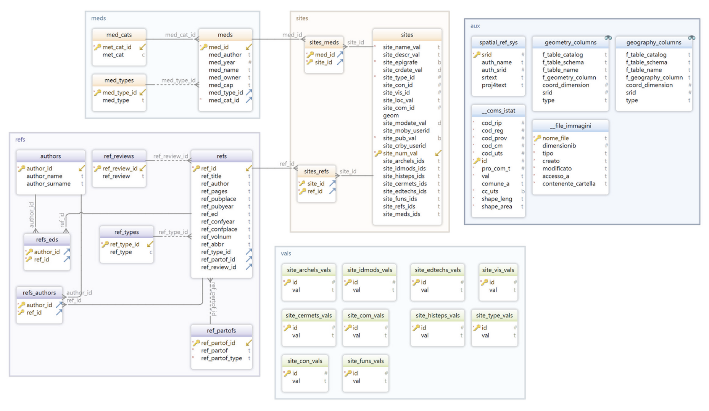Click the foreign key arrow beside med_cat_id in meds
Screen dimensions: 709x411
tap(248, 100)
